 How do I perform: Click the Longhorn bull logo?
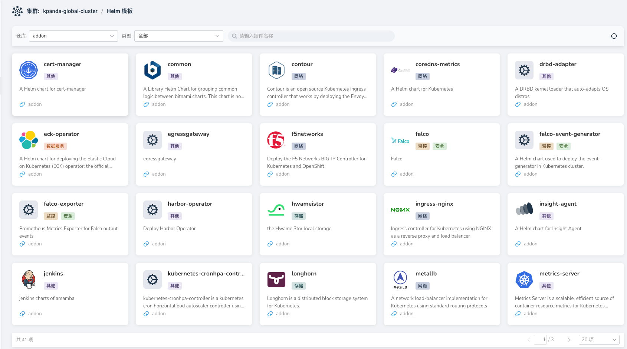(x=276, y=280)
